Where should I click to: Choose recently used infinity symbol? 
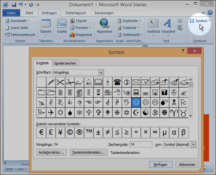[155, 132]
